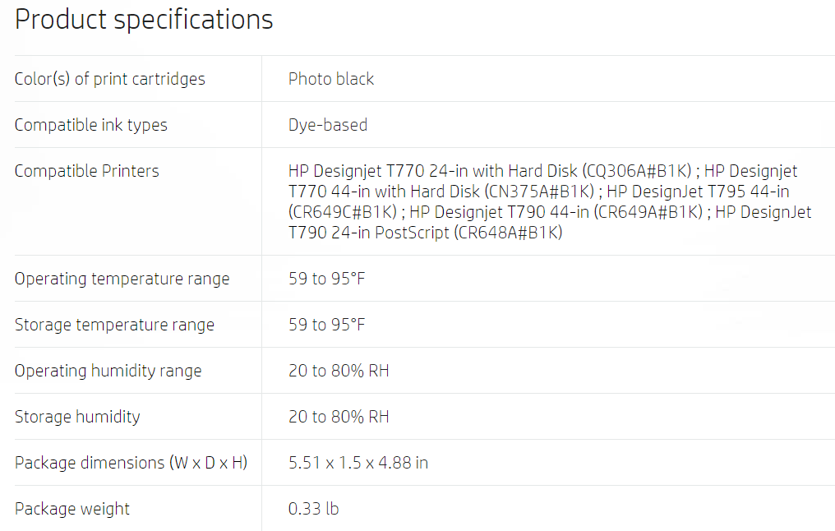Select the Package dimensions (W x D x H) label

coord(131,463)
